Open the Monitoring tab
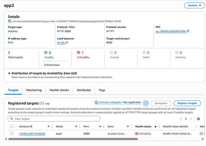 point(34,90)
